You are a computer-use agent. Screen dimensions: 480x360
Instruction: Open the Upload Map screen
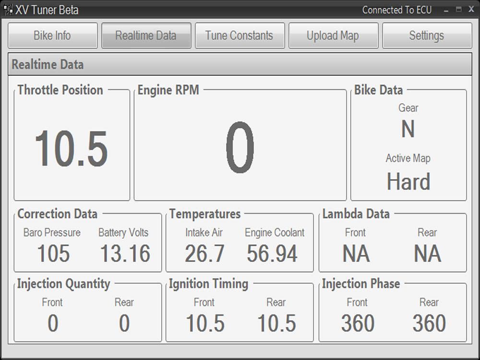click(333, 35)
